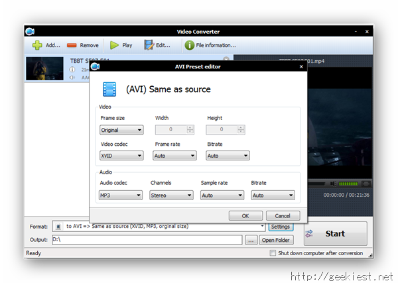This screenshot has width=398, height=283.
Task: Click the Open Folder button
Action: tap(276, 240)
